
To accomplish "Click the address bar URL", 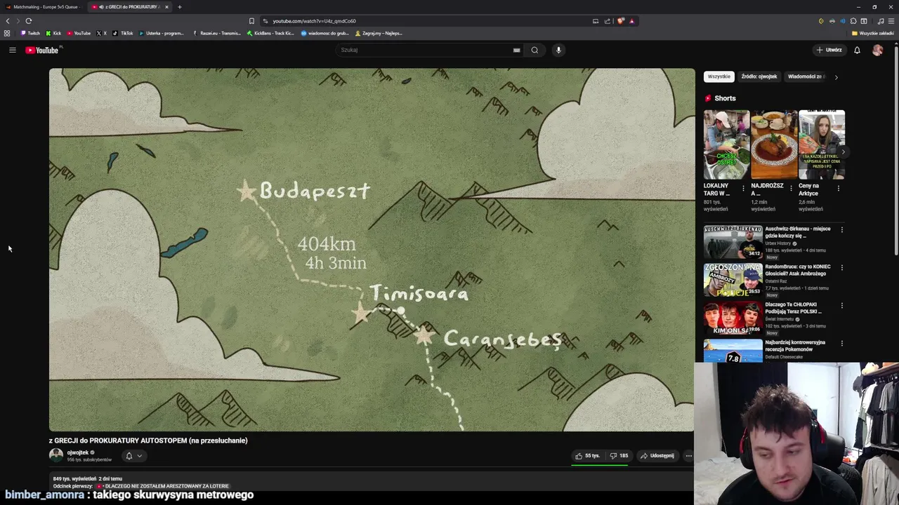I will (314, 21).
